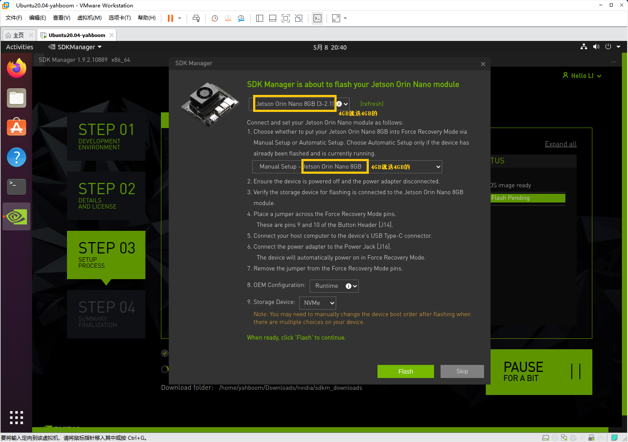Viewport: 628px width, 442px height.
Task: Select STEP 04 Summary Finalization
Action: coord(106,314)
